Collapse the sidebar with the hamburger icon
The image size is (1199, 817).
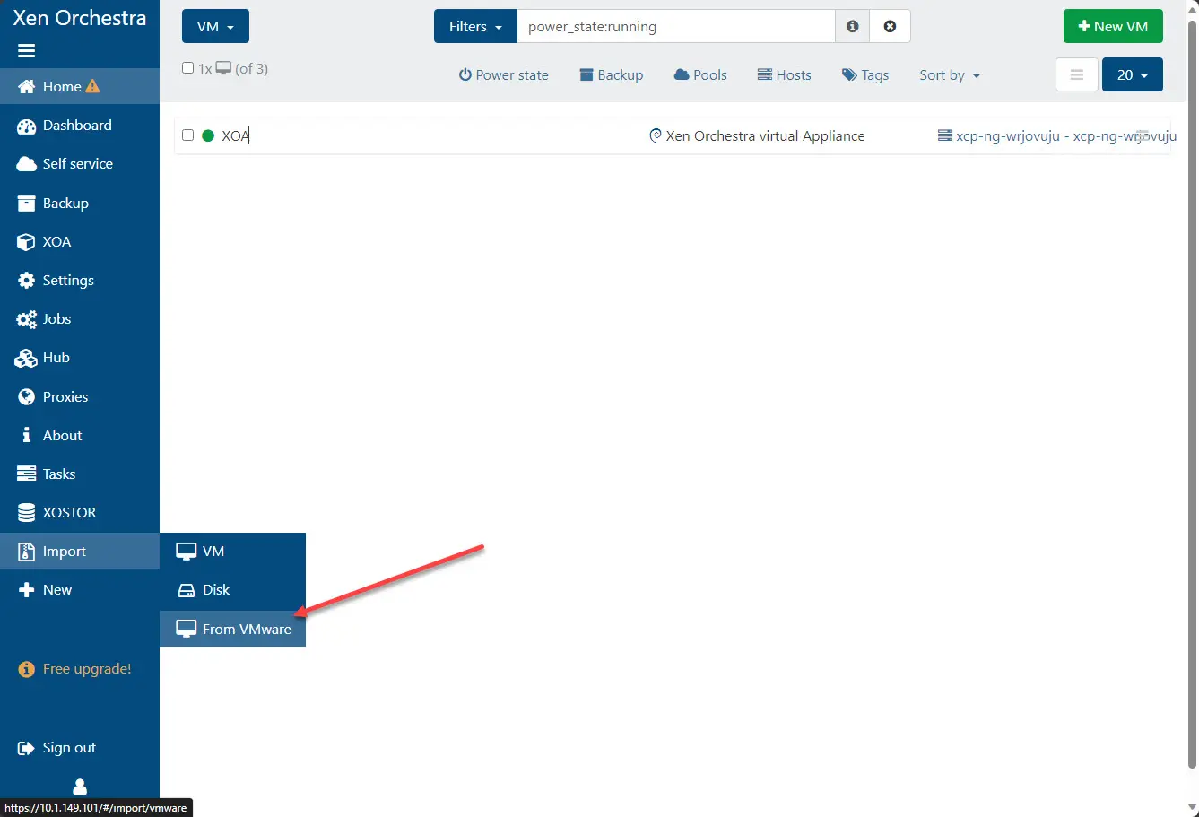coord(26,51)
